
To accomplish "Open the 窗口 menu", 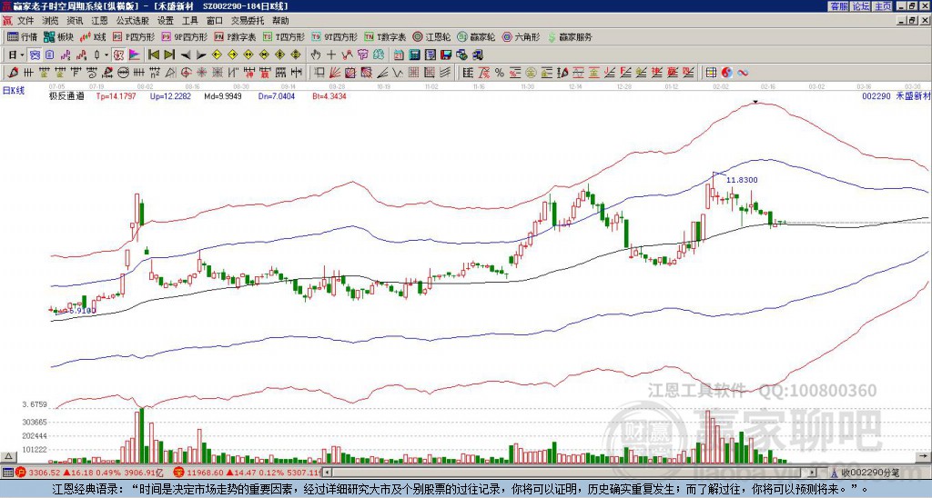I will (215, 21).
